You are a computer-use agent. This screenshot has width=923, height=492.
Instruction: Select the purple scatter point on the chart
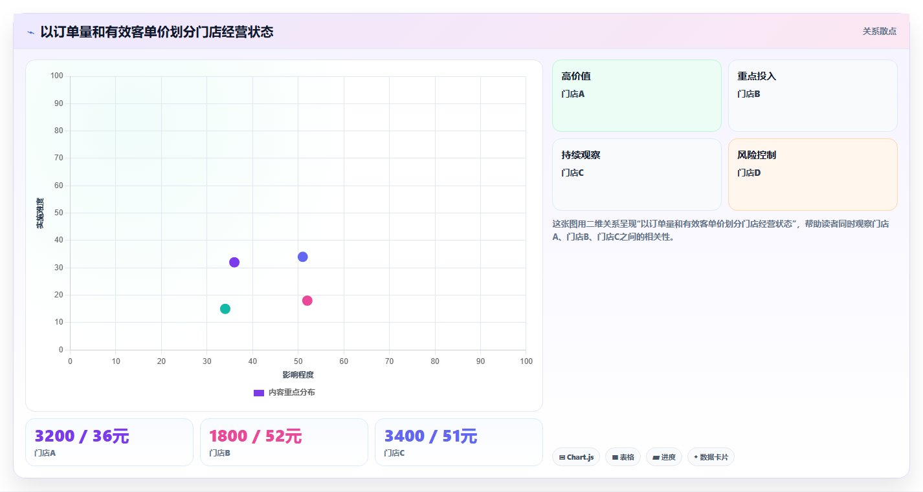pos(234,262)
